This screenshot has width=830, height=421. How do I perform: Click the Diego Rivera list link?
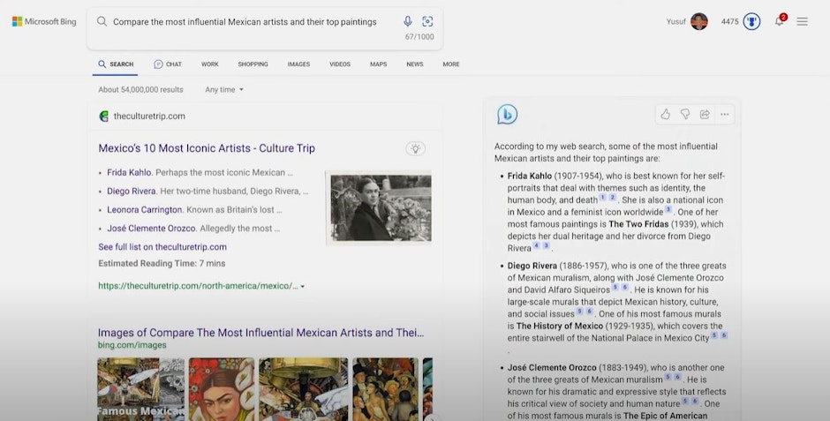pos(132,191)
